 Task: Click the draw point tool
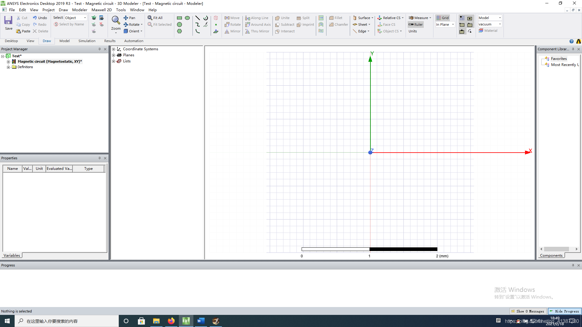point(216,25)
